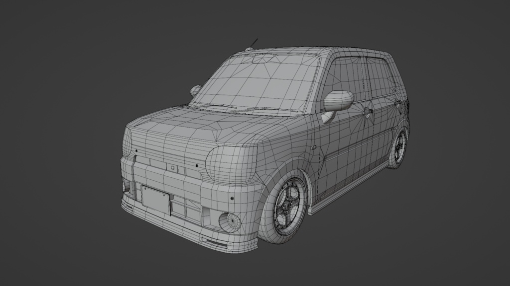Pick the round fog light on bumper
510x286 pixels.
point(229,221)
